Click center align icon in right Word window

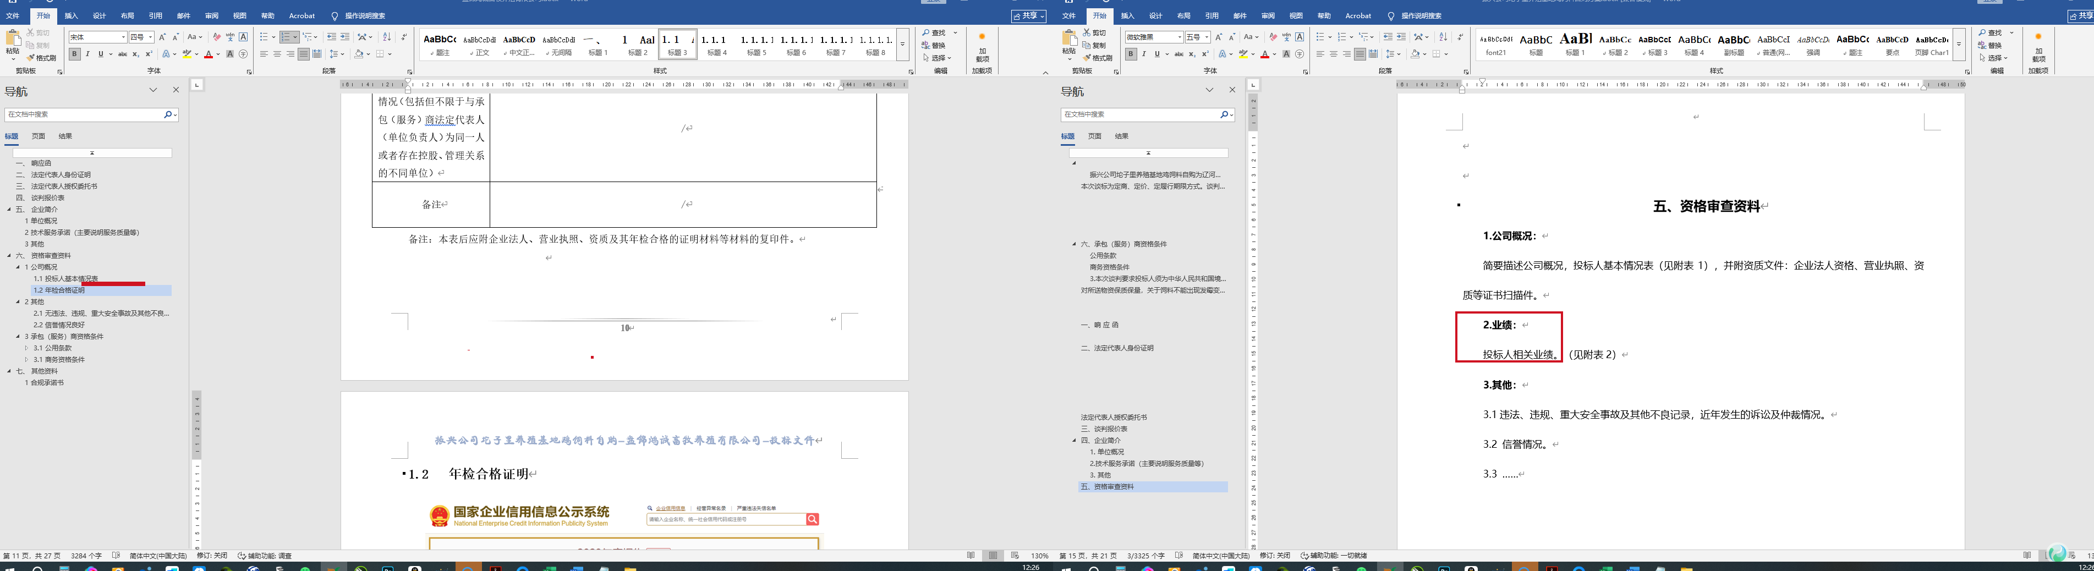1333,54
